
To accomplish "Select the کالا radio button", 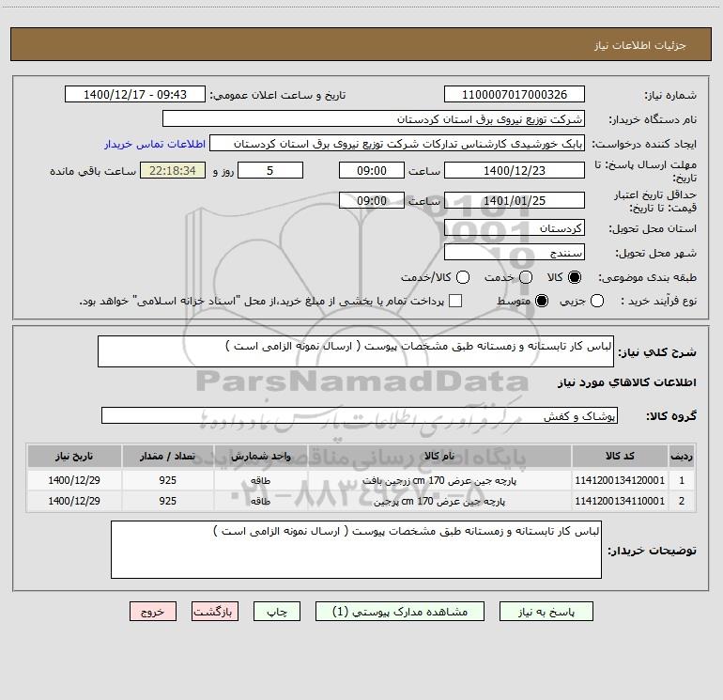I will click(575, 277).
